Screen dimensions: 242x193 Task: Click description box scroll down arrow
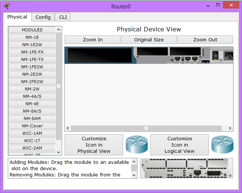(x=134, y=175)
